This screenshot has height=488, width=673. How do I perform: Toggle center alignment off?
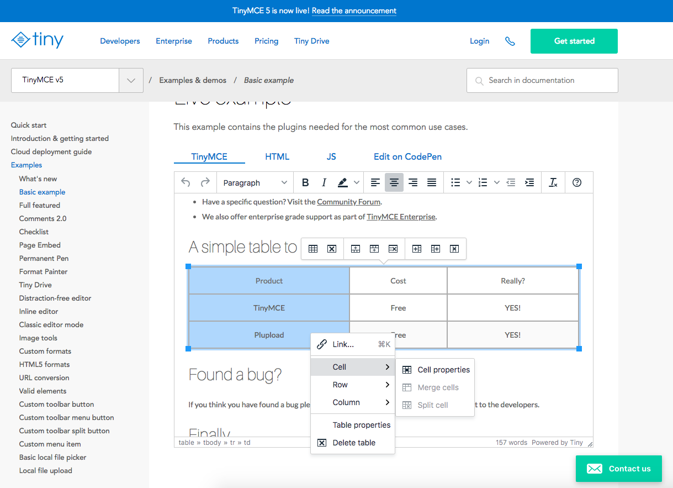pos(394,182)
